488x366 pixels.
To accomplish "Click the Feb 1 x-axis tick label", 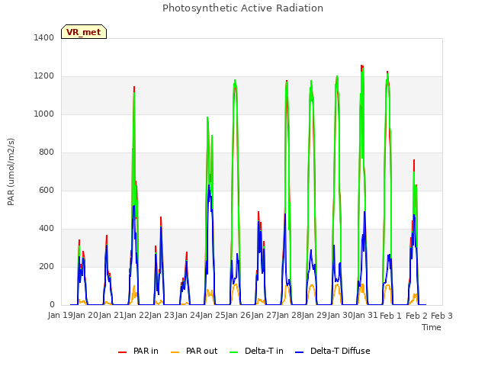I will pos(391,316).
